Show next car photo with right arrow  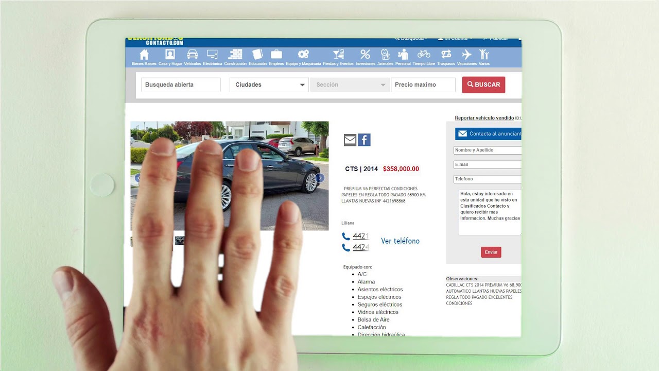[x=320, y=178]
